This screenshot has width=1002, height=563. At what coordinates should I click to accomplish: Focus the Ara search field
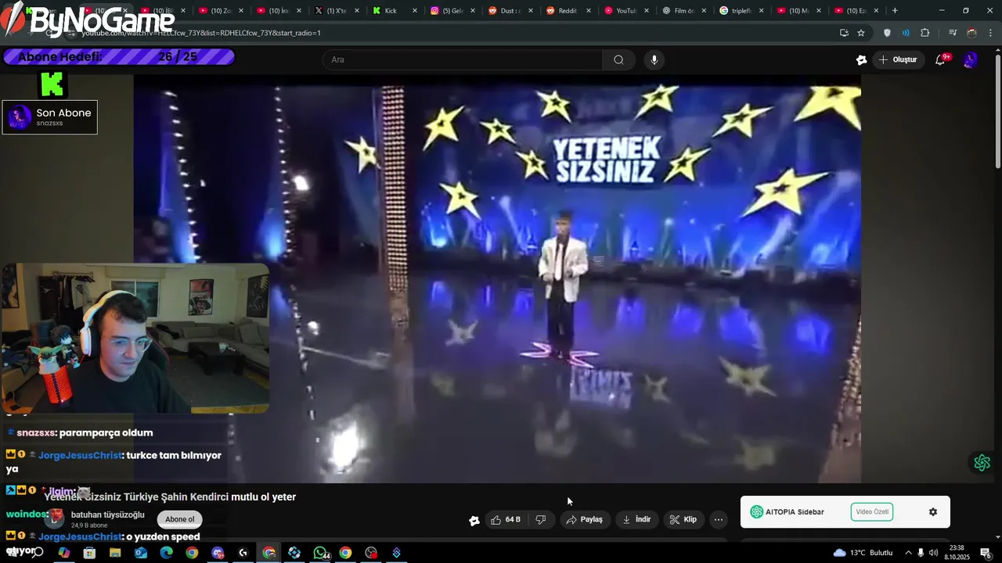point(463,59)
